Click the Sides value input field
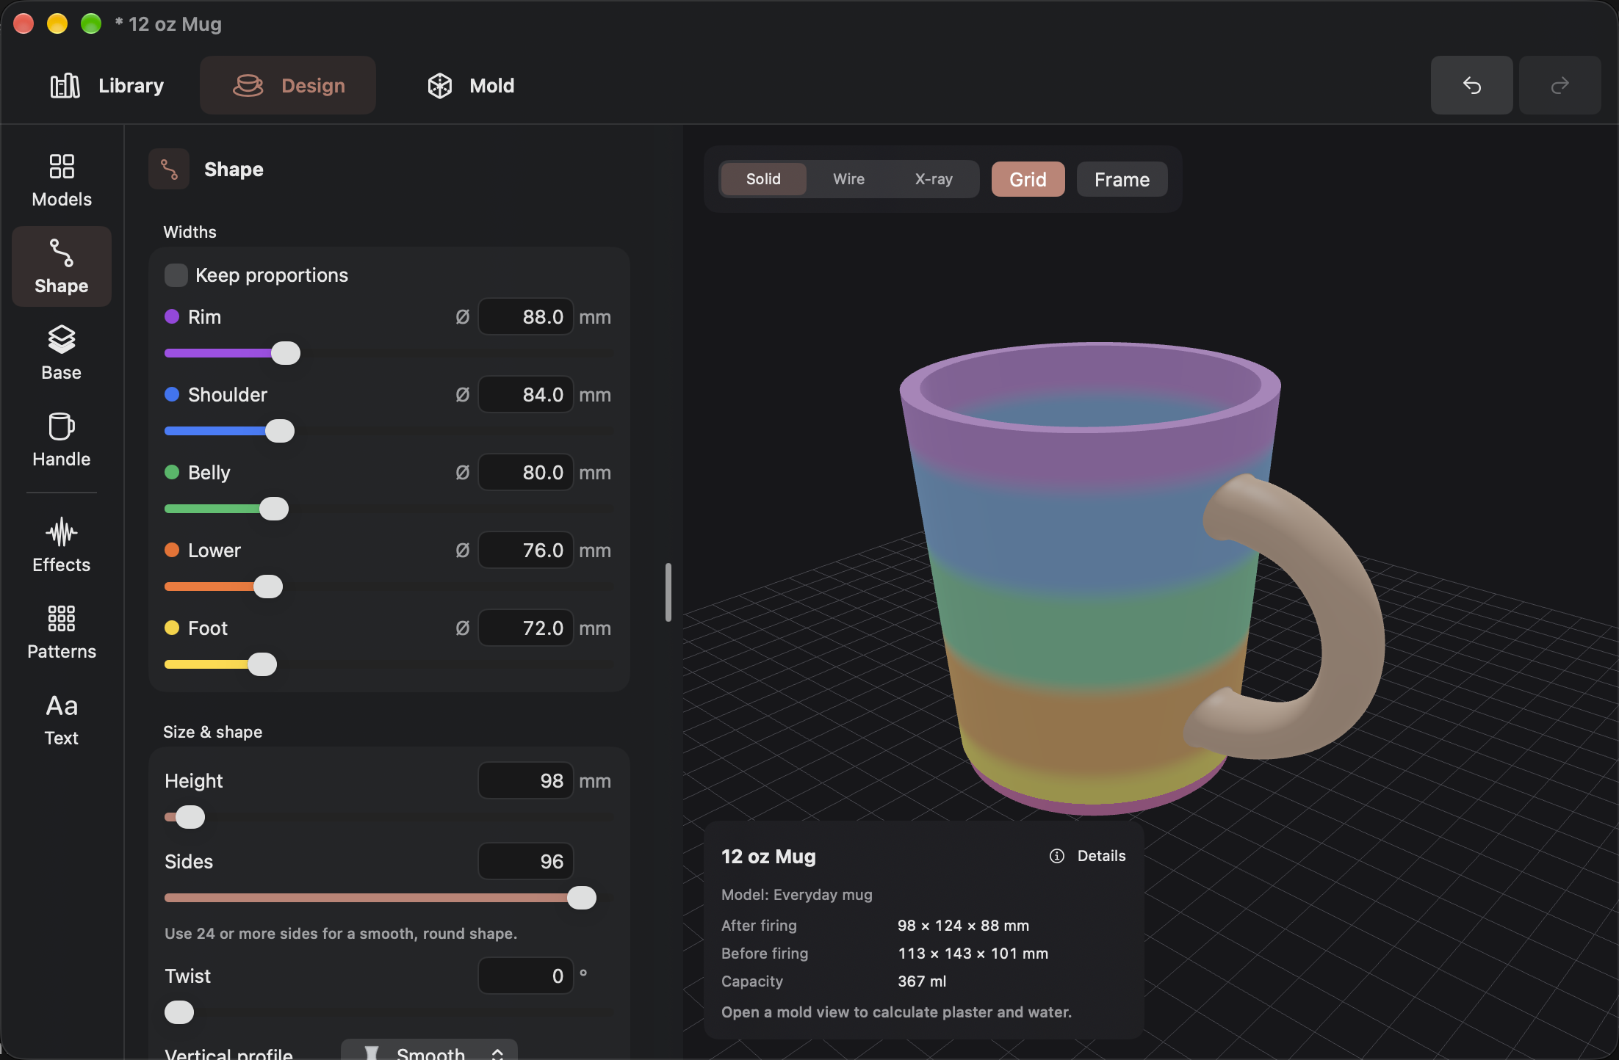This screenshot has width=1619, height=1060. (x=525, y=861)
